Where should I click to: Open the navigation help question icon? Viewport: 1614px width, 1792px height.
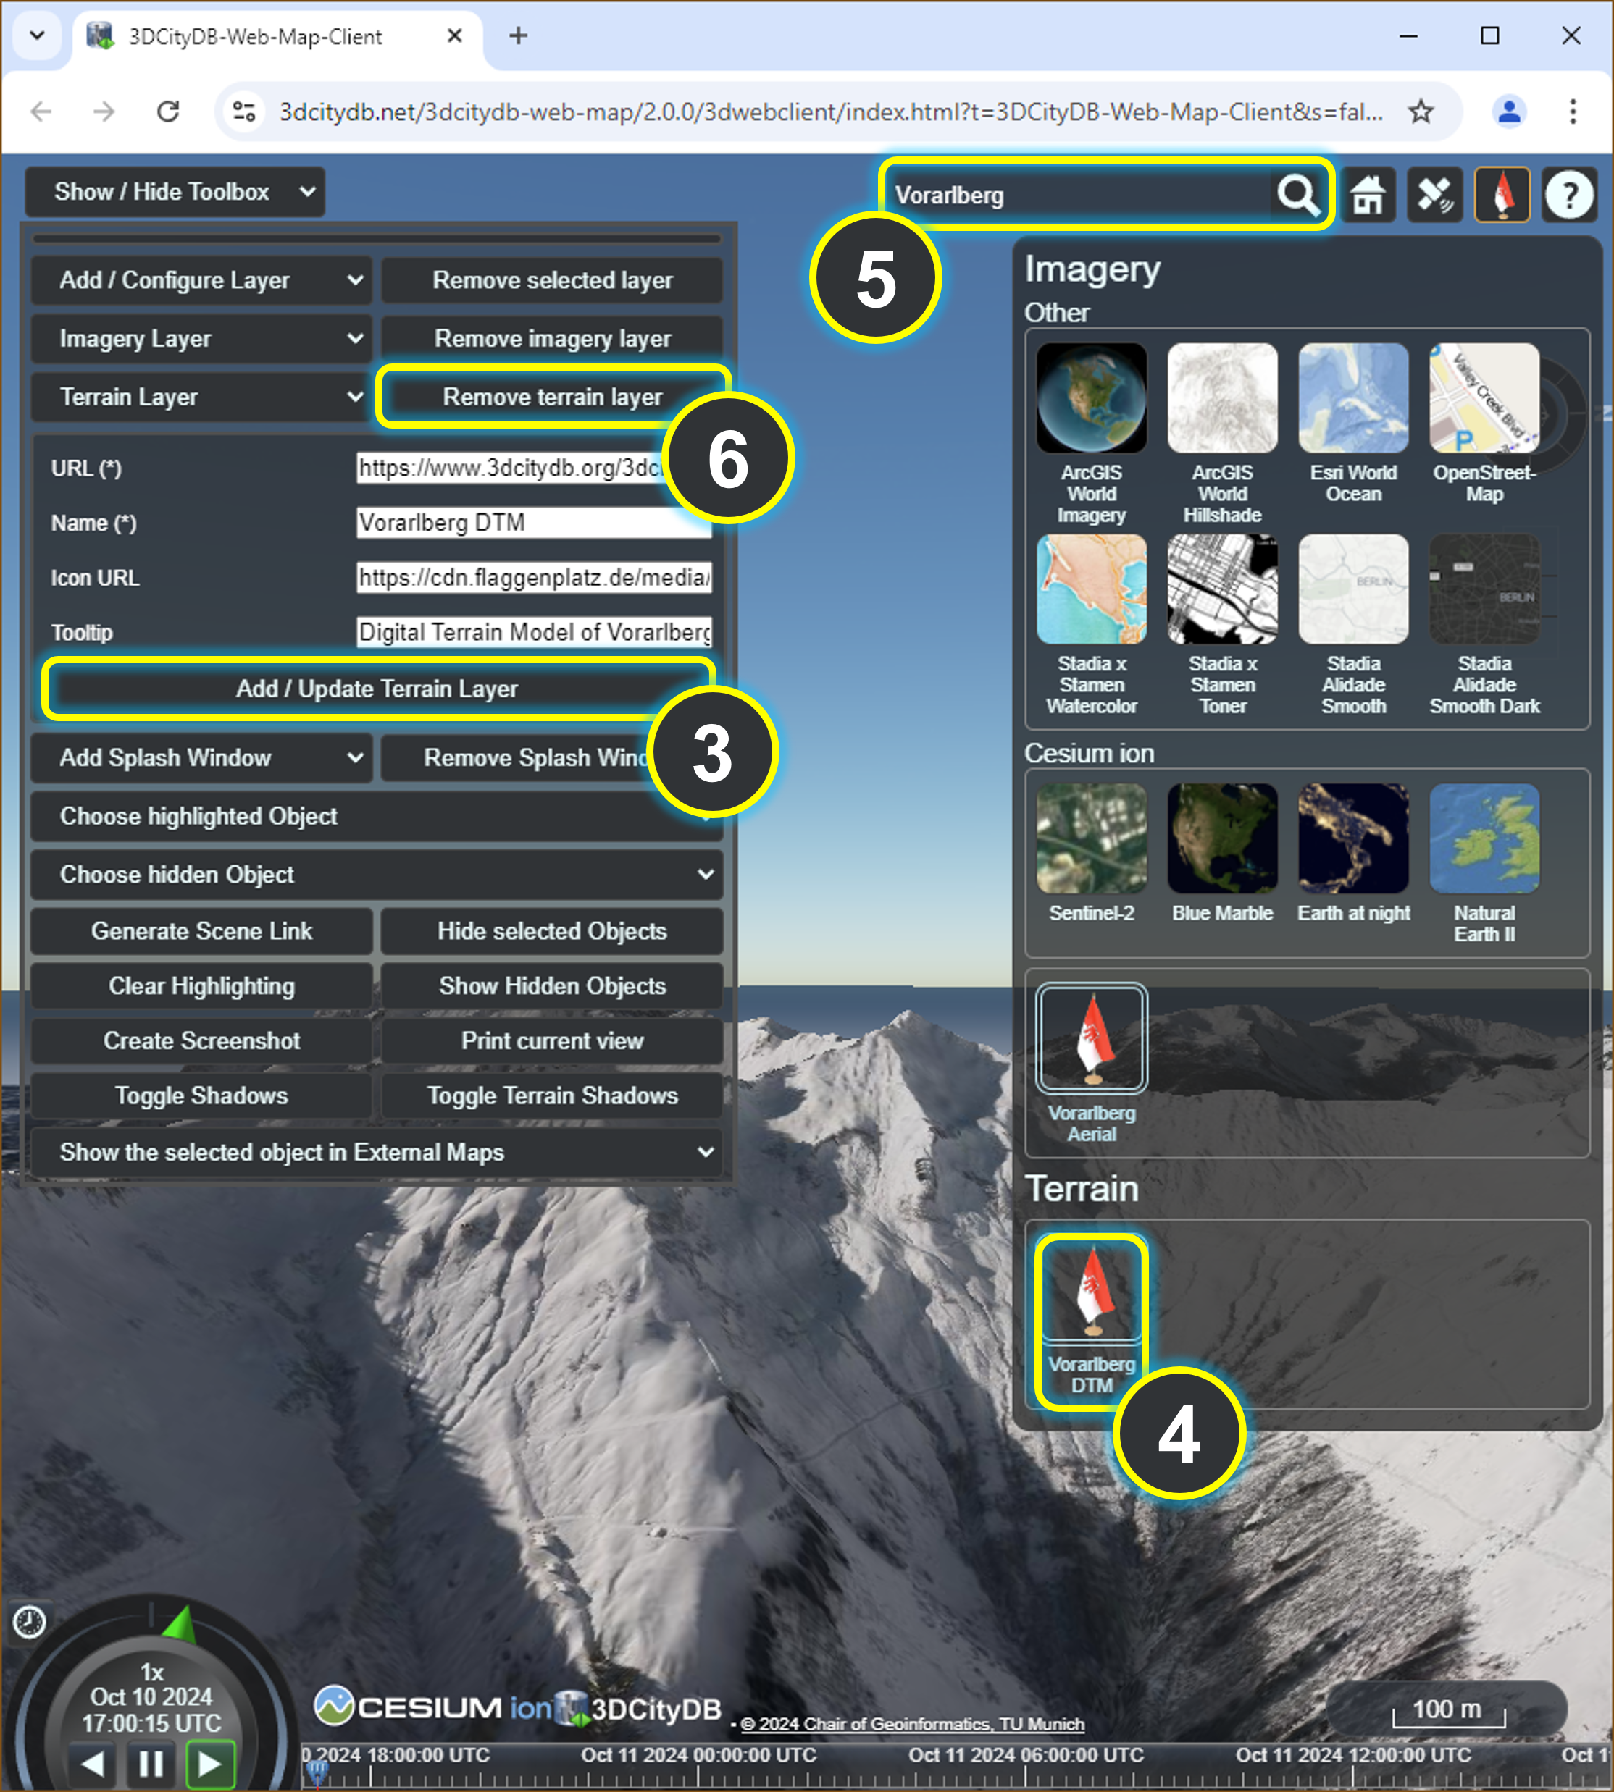click(1569, 195)
